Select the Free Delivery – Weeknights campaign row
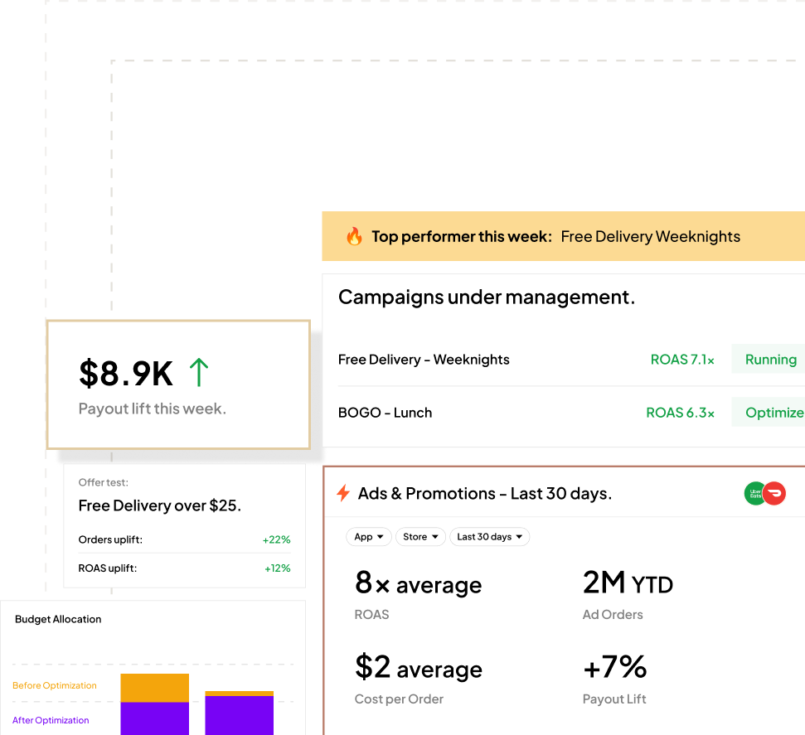The image size is (805, 735). [424, 360]
